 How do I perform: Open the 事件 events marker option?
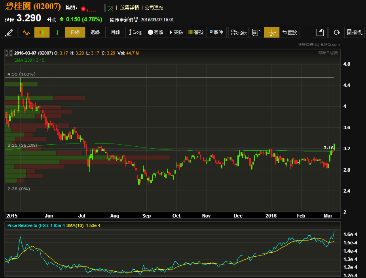tap(216, 32)
